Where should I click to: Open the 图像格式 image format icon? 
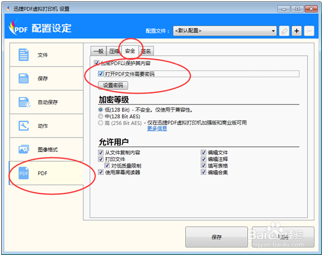click(x=24, y=149)
